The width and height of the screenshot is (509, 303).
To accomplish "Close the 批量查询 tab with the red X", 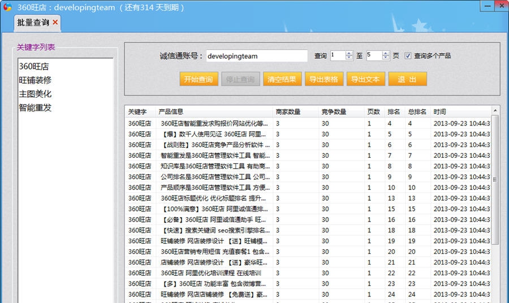I will click(55, 23).
